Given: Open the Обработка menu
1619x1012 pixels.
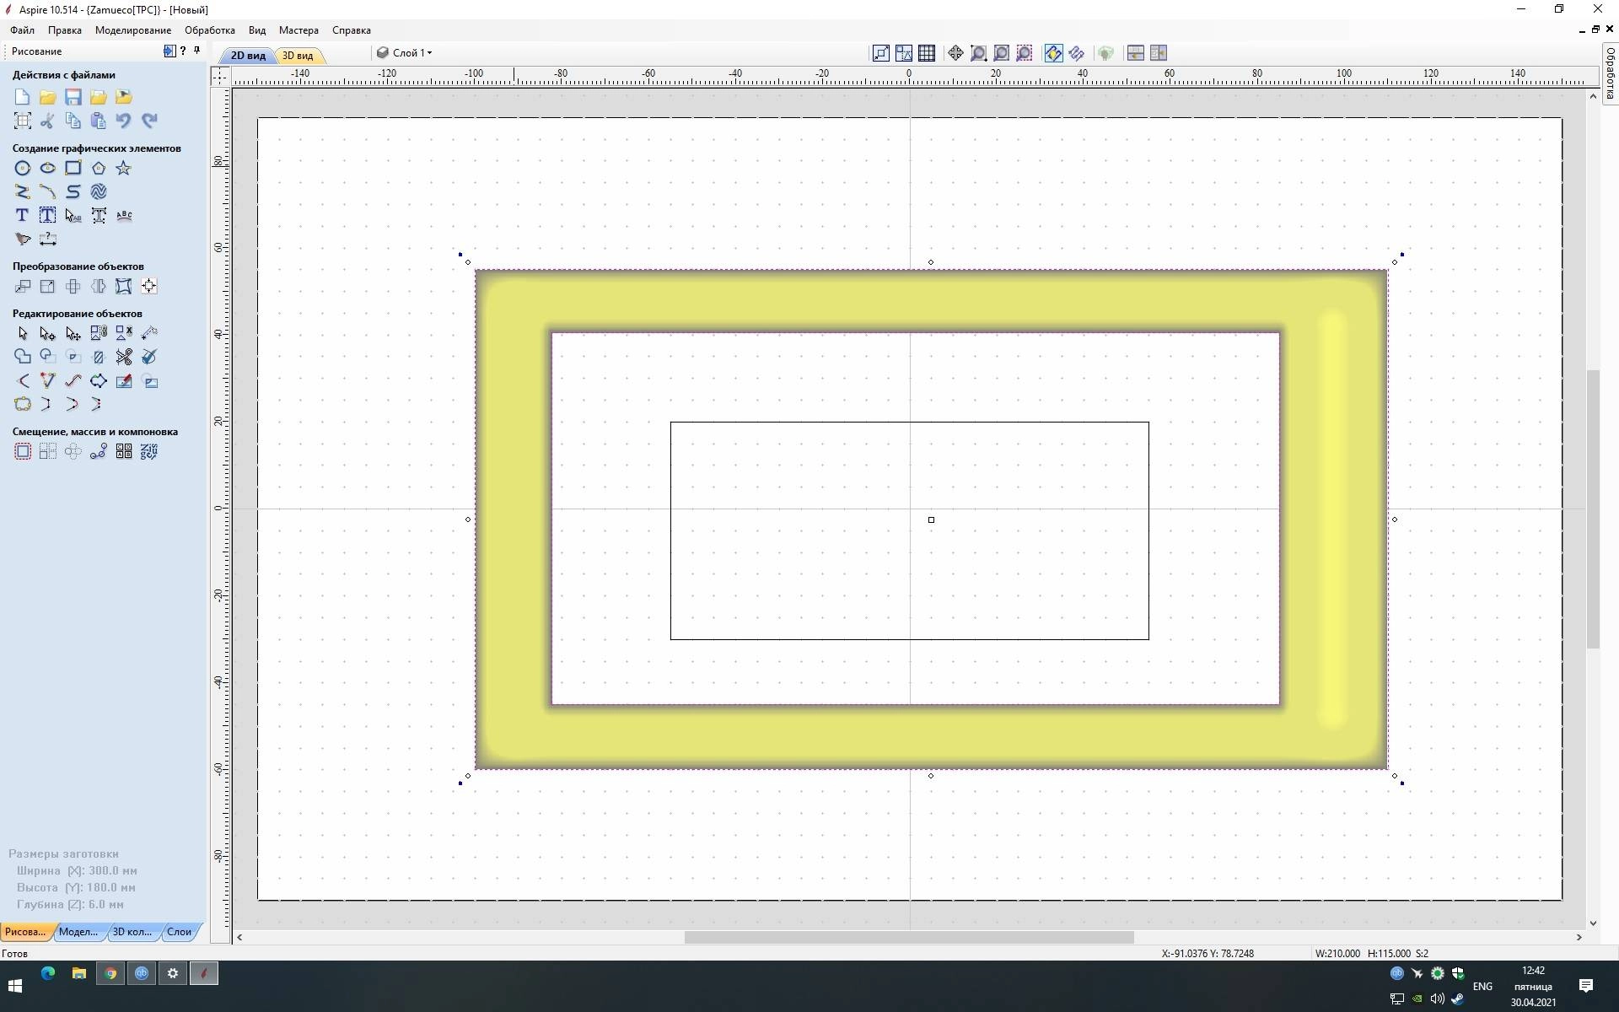Looking at the screenshot, I should click(210, 30).
